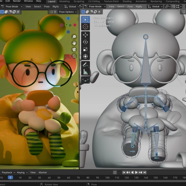
Task: Set new selection mode in left viewport
Action: (x=2, y=12)
